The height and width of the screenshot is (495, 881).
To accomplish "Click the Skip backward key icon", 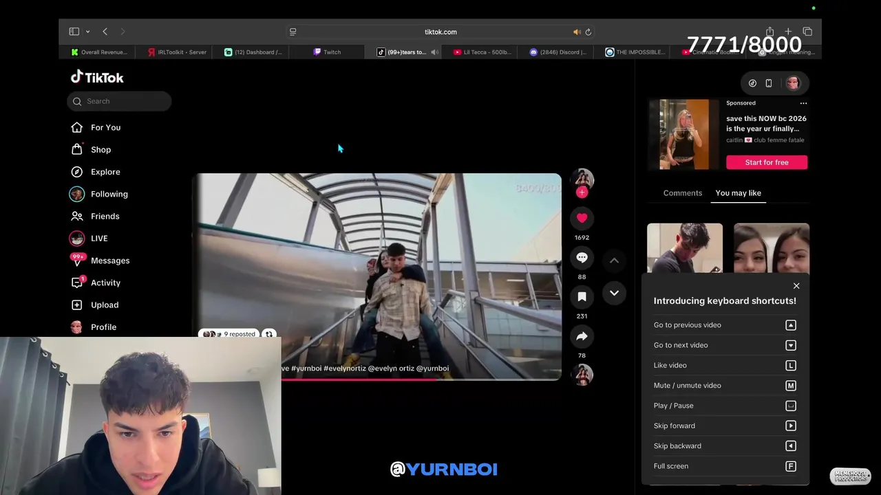I will click(791, 446).
